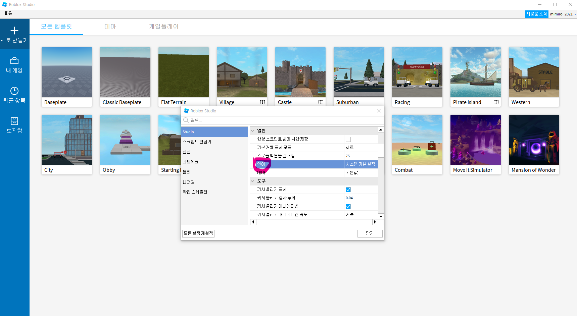The width and height of the screenshot is (577, 316).
Task: Toggle 항상 스크립트 변경 사항 저장 checkbox
Action: (x=348, y=139)
